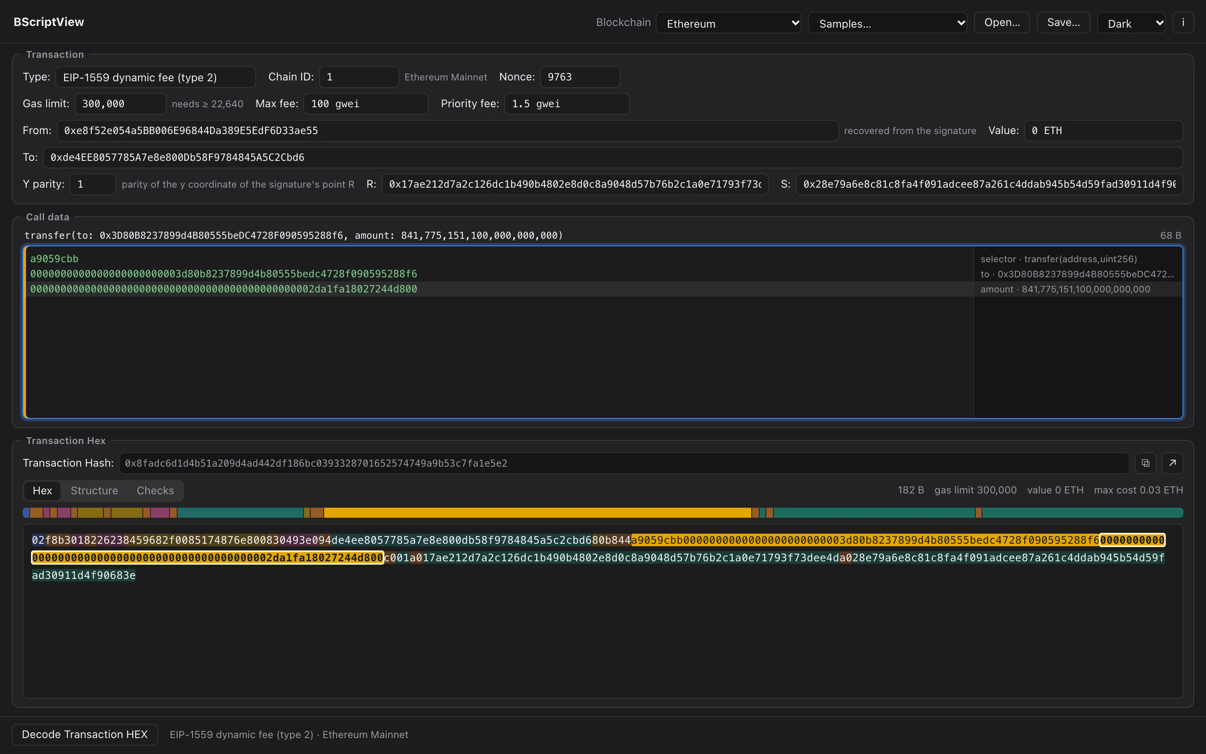This screenshot has width=1206, height=754.
Task: Click the 02 type byte in hex dump
Action: (x=38, y=540)
